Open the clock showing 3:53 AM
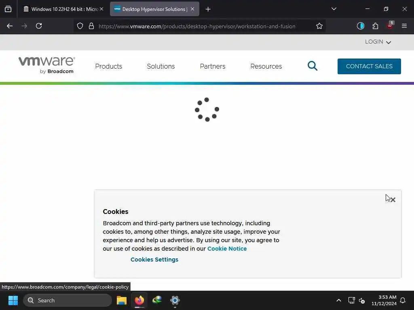Viewport: 414px width, 310px height. pyautogui.click(x=384, y=300)
